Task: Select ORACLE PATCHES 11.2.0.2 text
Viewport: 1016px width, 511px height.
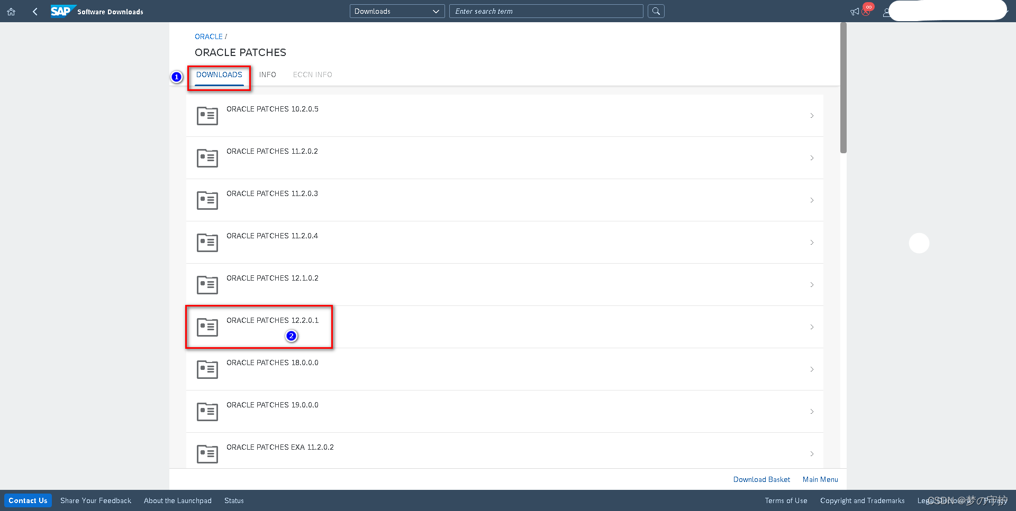Action: (x=273, y=151)
